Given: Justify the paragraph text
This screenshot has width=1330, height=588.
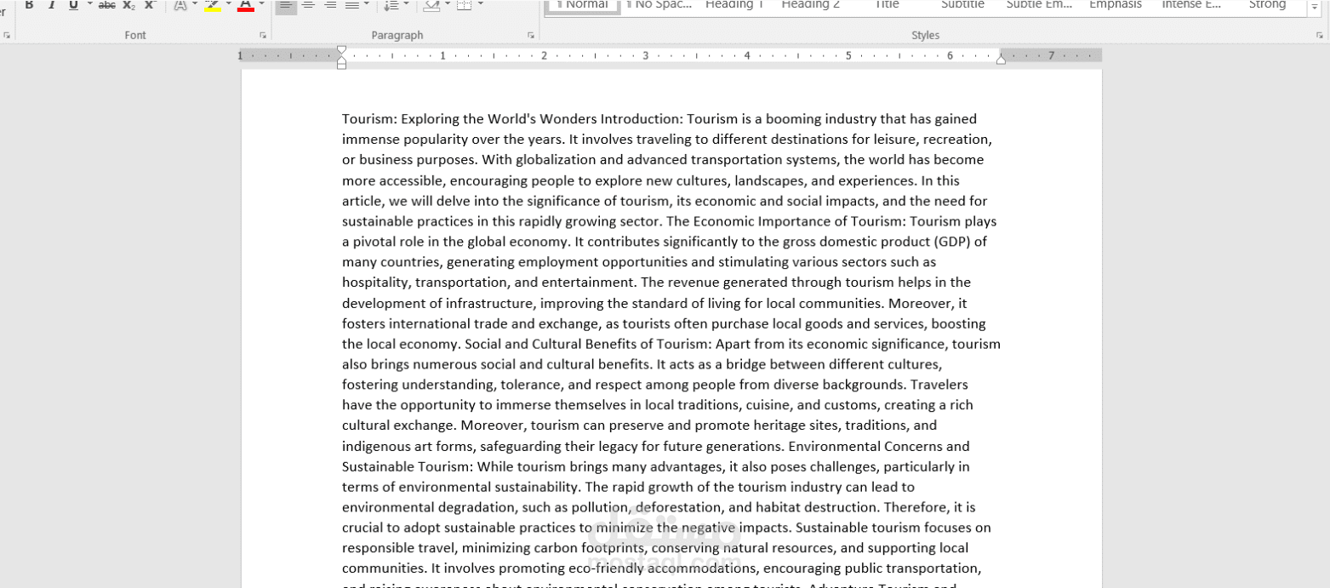Looking at the screenshot, I should [351, 5].
